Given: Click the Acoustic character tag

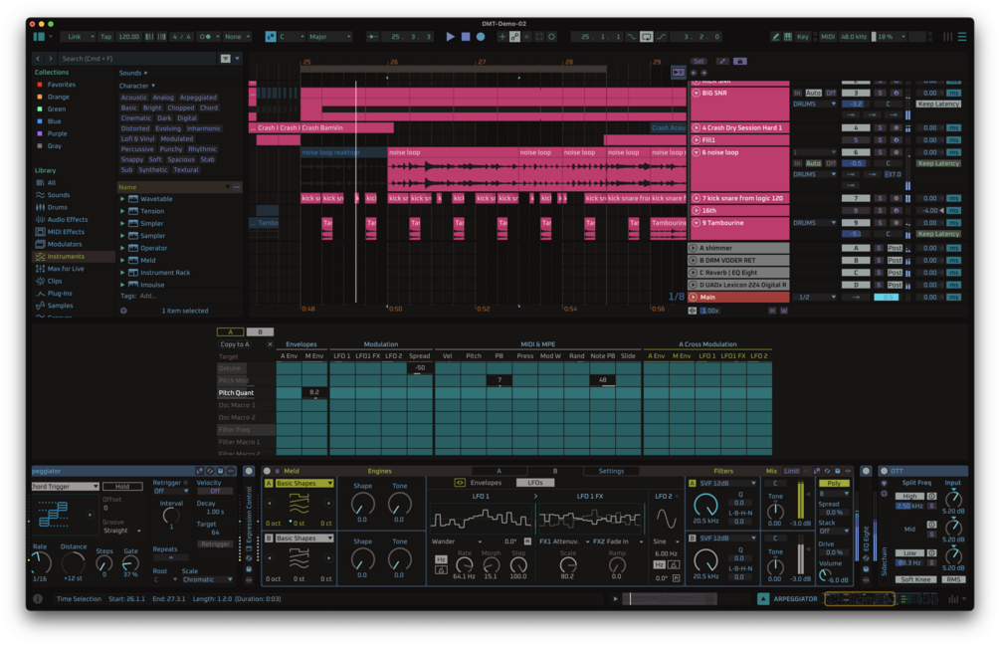Looking at the screenshot, I should pyautogui.click(x=134, y=98).
